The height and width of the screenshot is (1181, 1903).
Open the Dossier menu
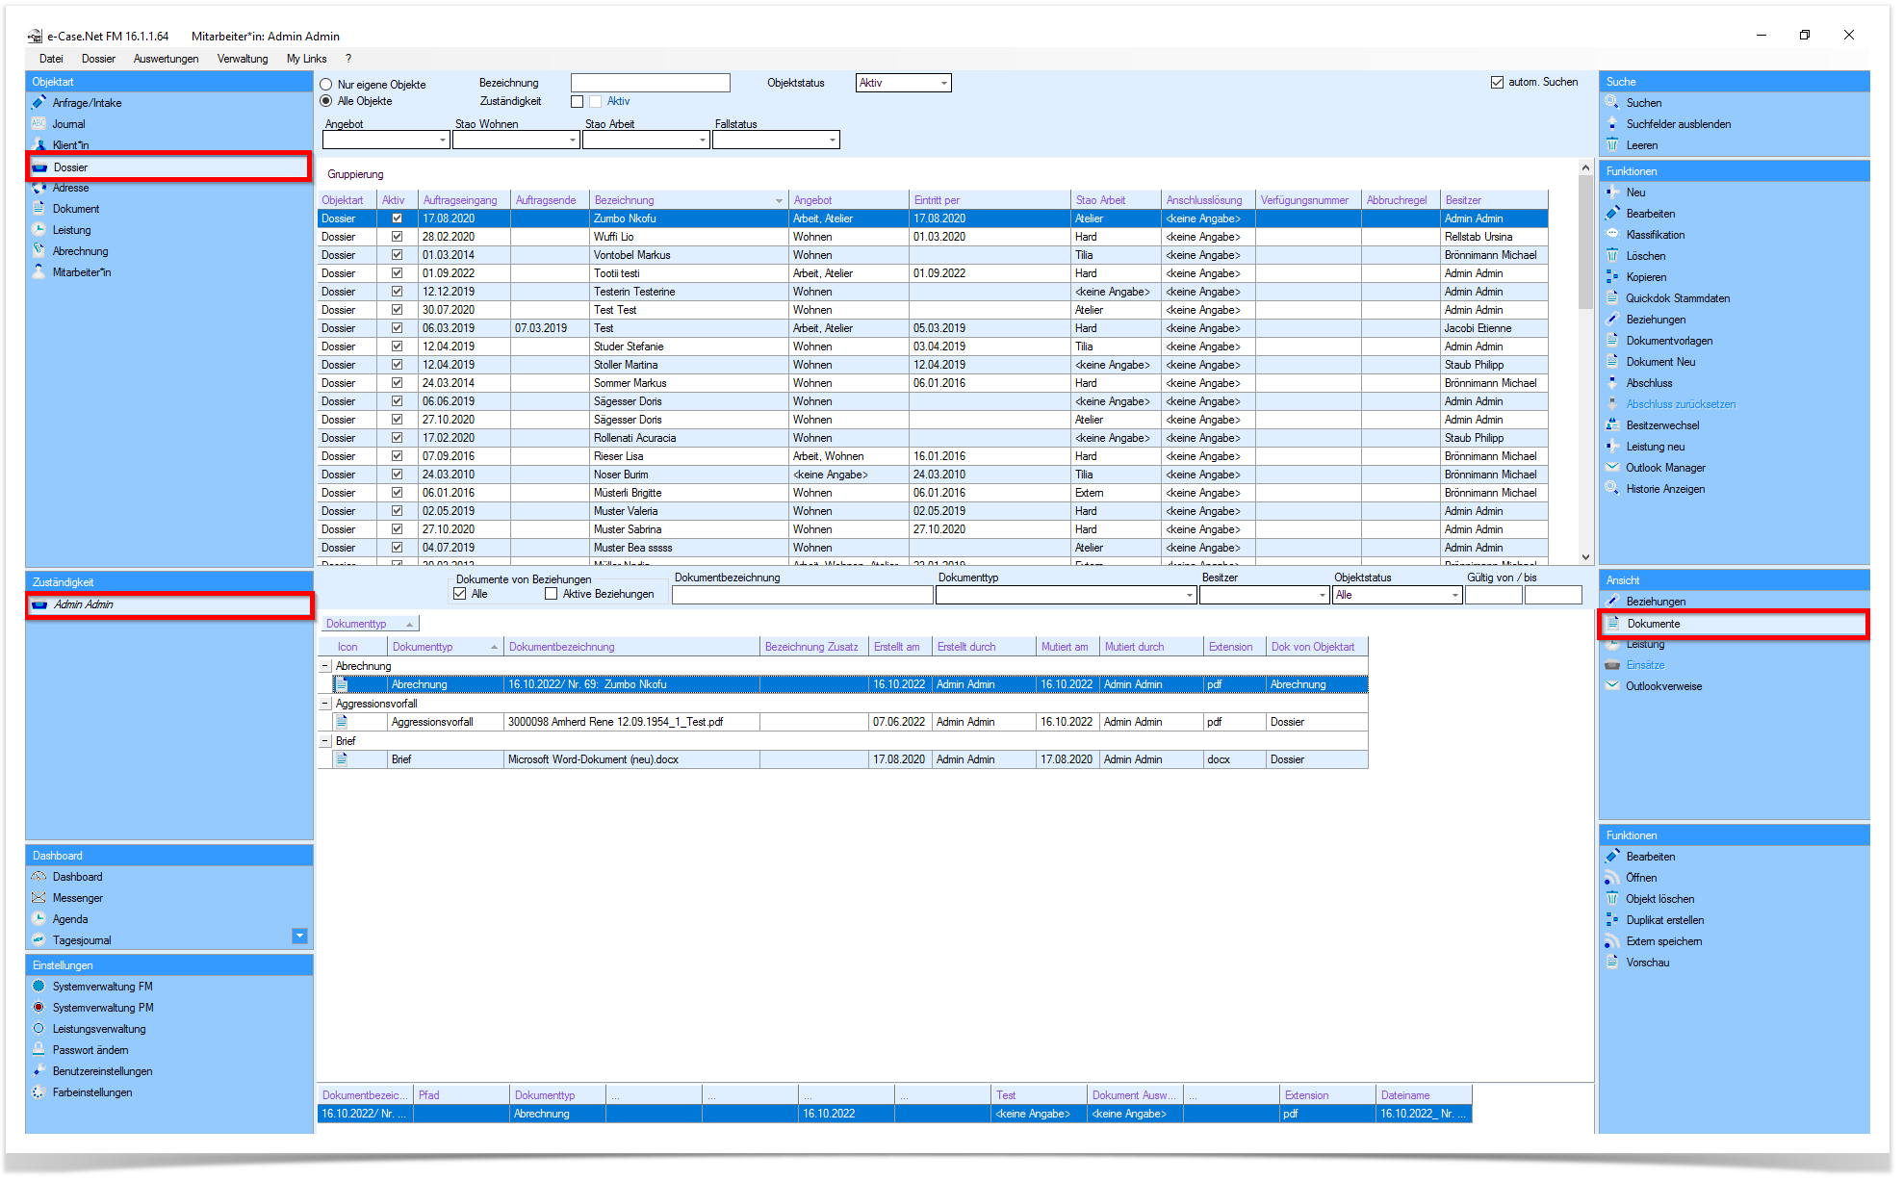point(98,59)
